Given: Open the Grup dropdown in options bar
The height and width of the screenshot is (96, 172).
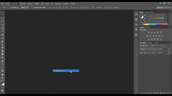Looking at the screenshot, I should click(x=25, y=7).
